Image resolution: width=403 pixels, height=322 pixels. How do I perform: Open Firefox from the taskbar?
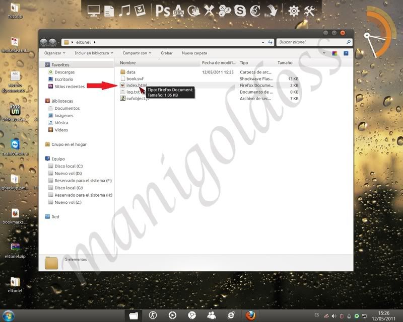pos(250,315)
